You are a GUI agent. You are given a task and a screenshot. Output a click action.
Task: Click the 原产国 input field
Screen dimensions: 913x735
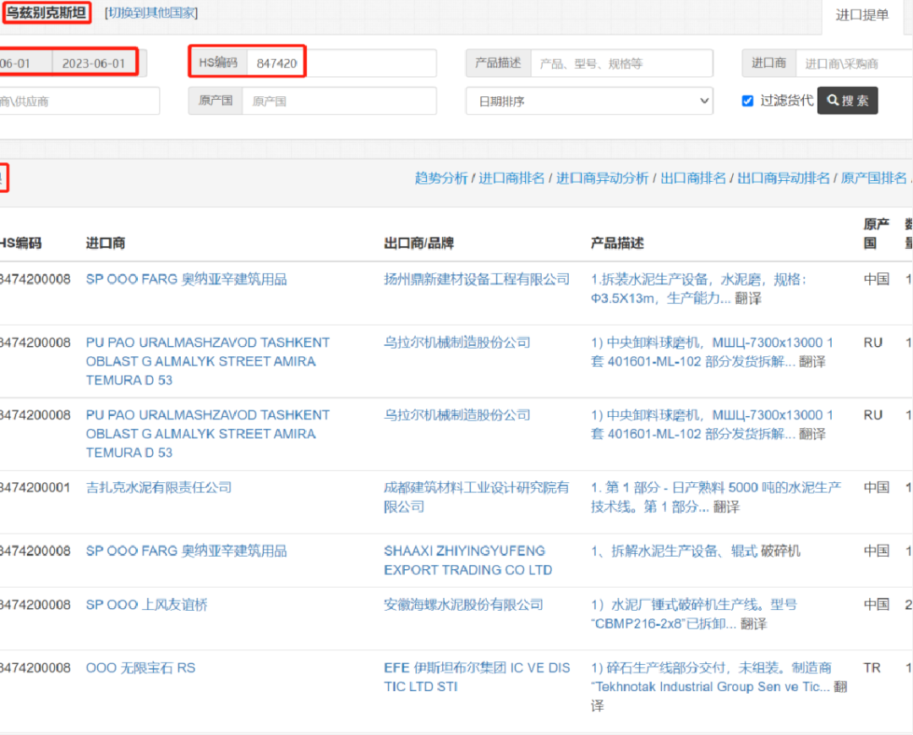(339, 101)
